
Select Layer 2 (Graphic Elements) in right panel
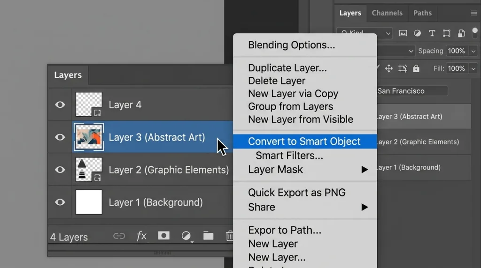tap(424, 142)
